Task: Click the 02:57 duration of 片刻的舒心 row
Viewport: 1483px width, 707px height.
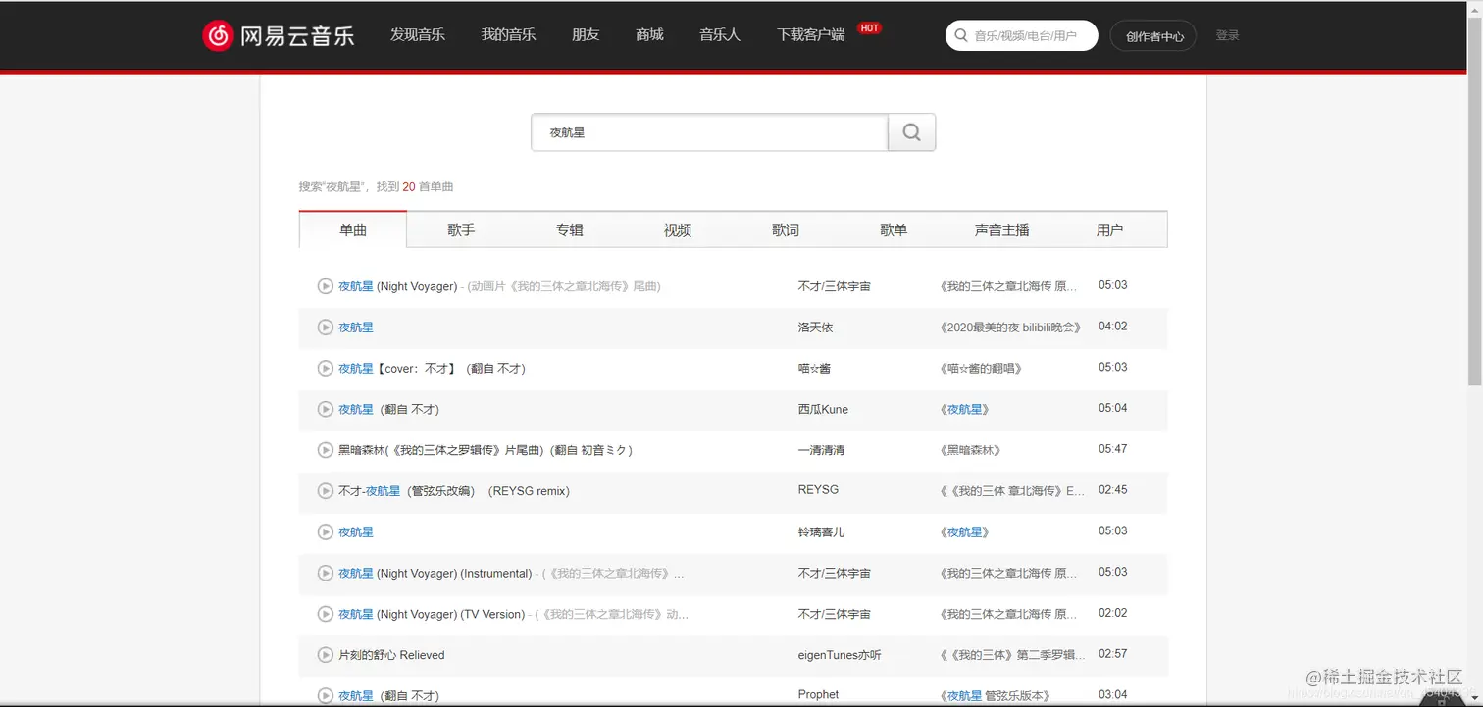Action: tap(1112, 654)
